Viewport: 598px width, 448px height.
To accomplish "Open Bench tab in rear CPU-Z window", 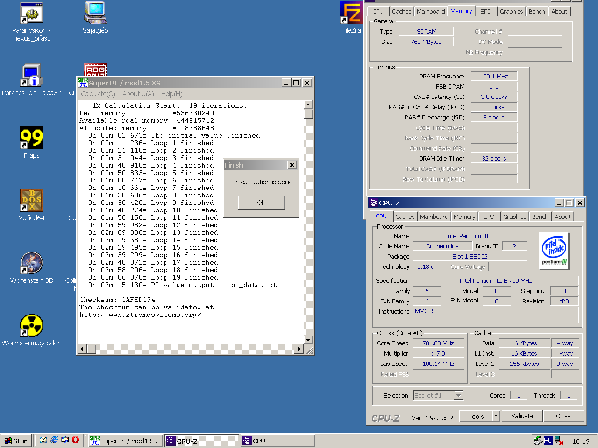I will point(537,11).
